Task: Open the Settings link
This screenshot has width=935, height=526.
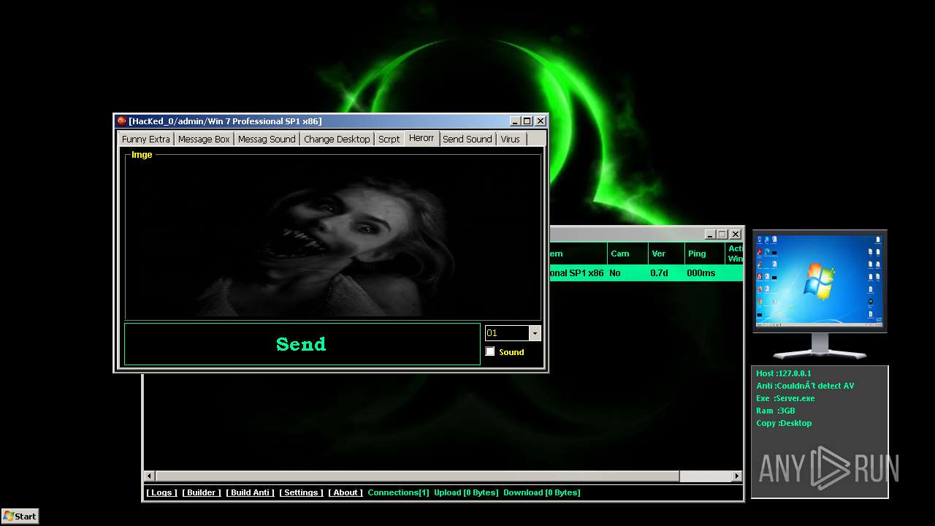Action: click(301, 492)
